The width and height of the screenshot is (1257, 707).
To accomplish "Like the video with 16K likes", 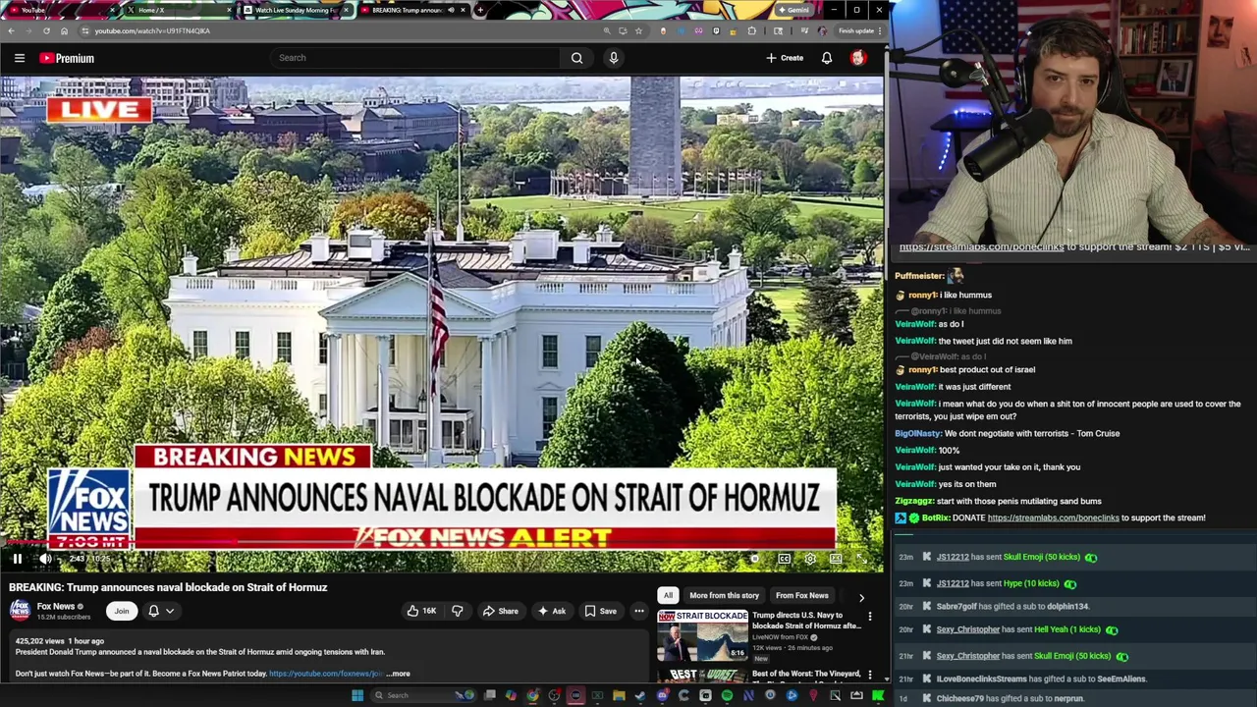I will pos(422,611).
